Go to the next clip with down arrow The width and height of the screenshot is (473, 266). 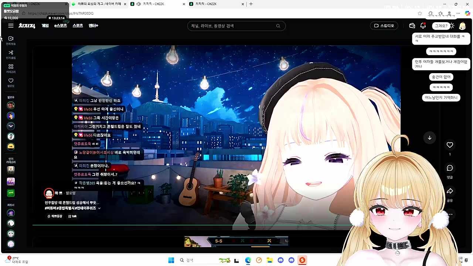click(429, 138)
